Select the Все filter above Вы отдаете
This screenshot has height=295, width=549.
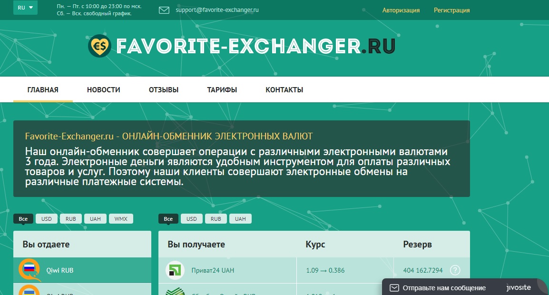pyautogui.click(x=23, y=218)
